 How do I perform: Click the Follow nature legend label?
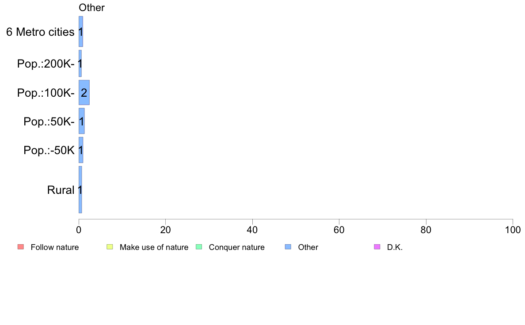coord(54,247)
